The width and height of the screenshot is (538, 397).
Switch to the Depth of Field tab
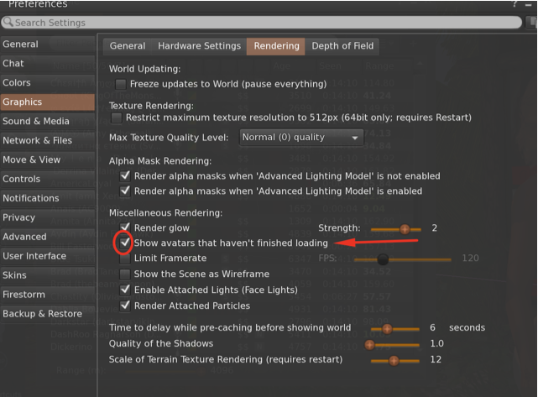click(342, 46)
